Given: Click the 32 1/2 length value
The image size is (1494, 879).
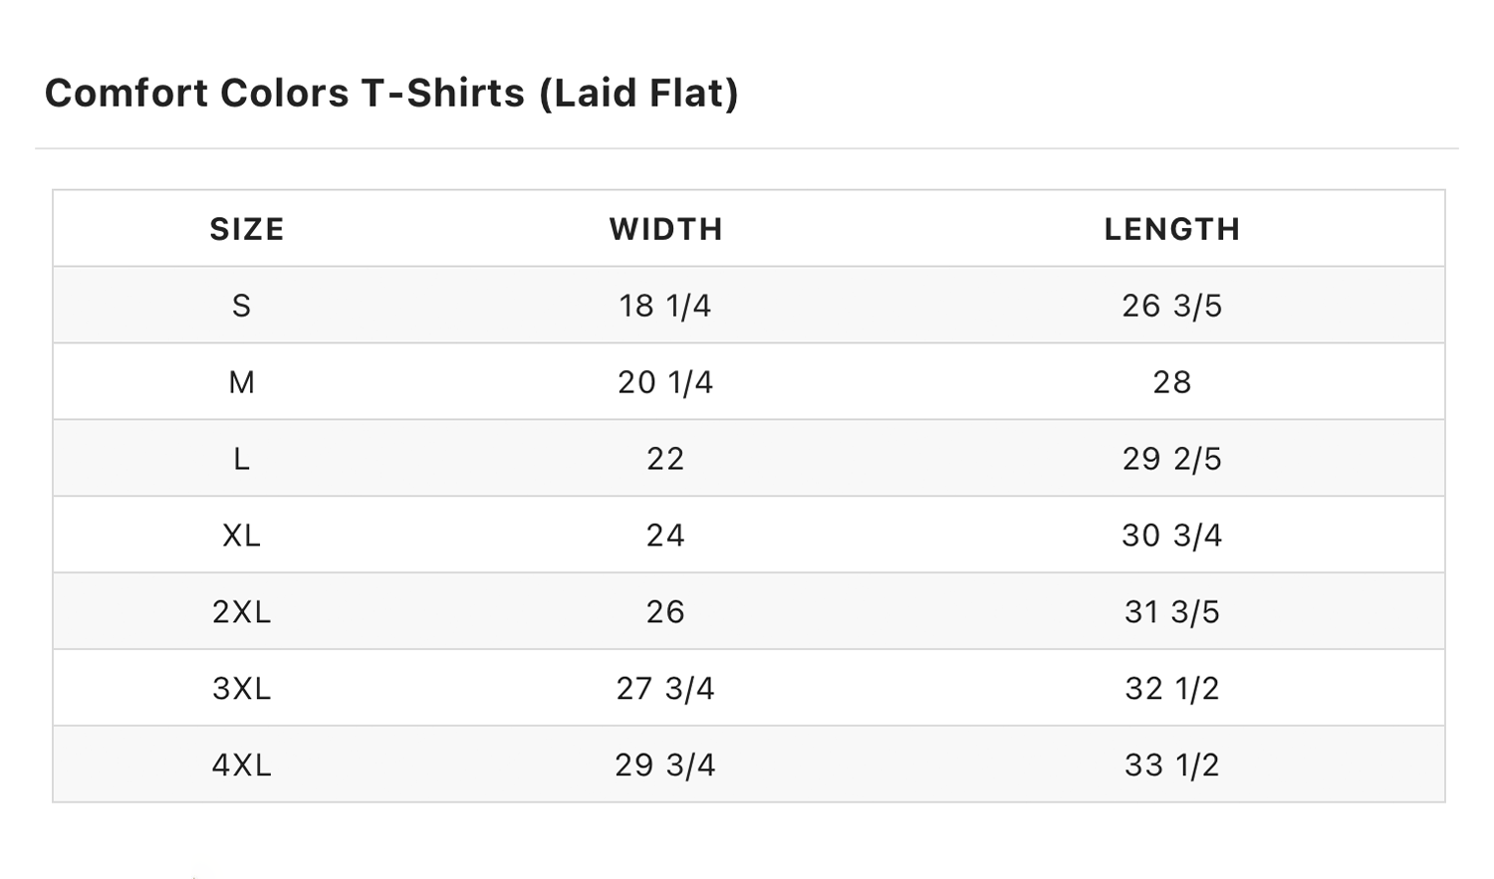Looking at the screenshot, I should pyautogui.click(x=1172, y=689).
